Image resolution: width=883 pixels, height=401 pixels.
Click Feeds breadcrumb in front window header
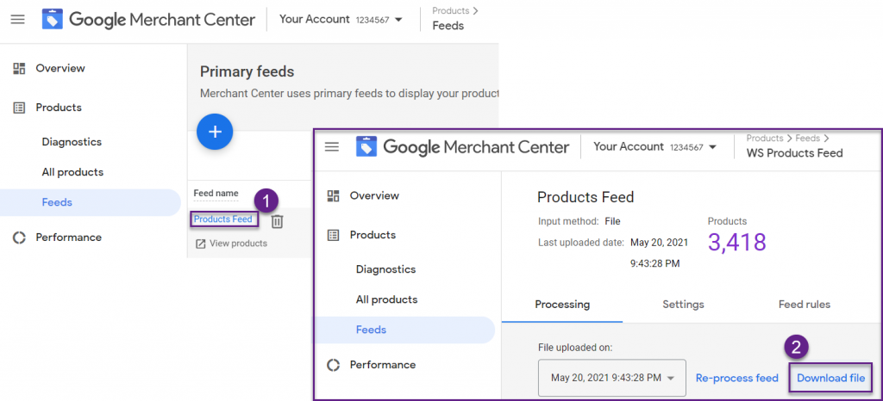click(807, 139)
